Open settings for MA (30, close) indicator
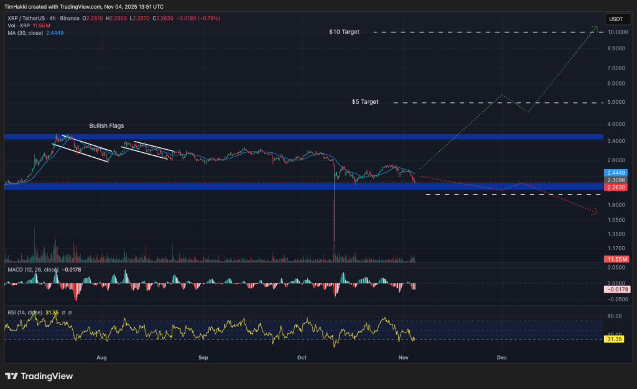 tap(25, 32)
